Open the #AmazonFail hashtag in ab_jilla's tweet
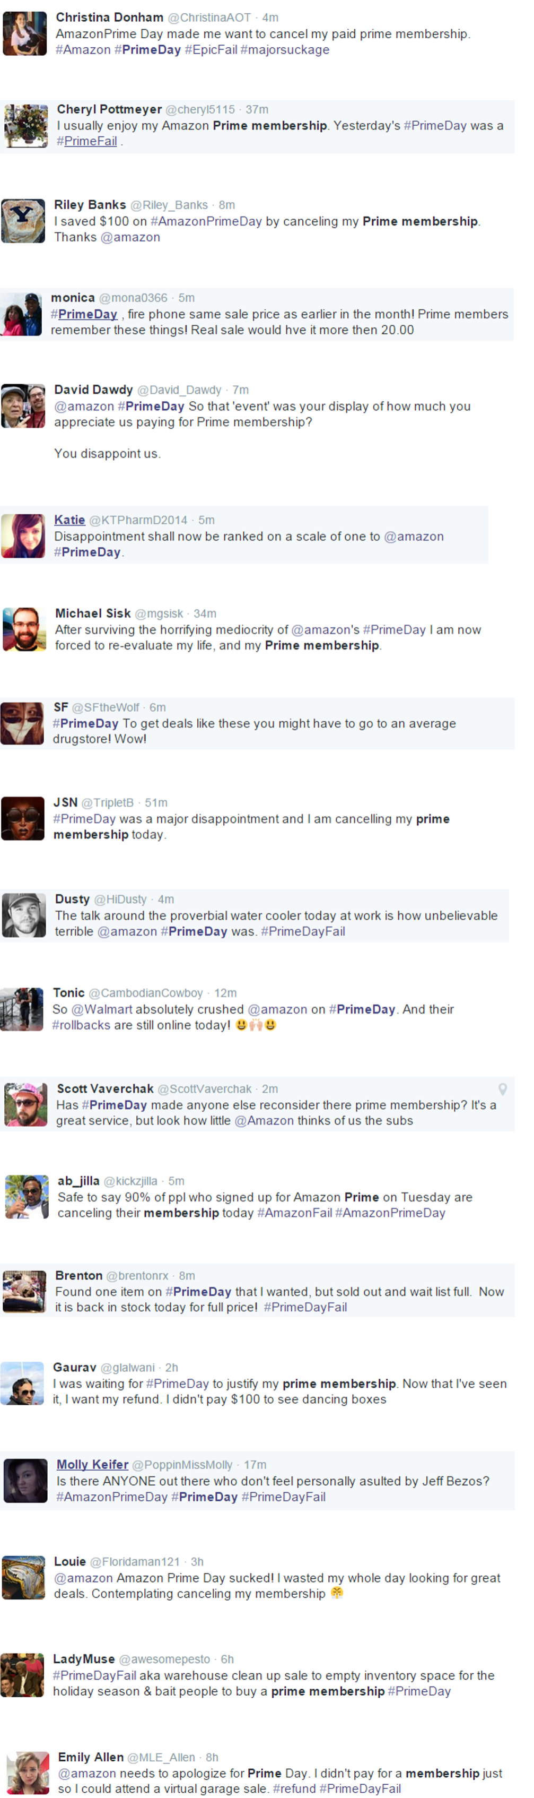This screenshot has width=534, height=1798. click(x=295, y=1213)
